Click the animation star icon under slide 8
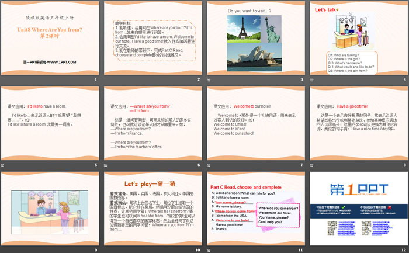The height and width of the screenshot is (253, 409). pyautogui.click(x=311, y=165)
